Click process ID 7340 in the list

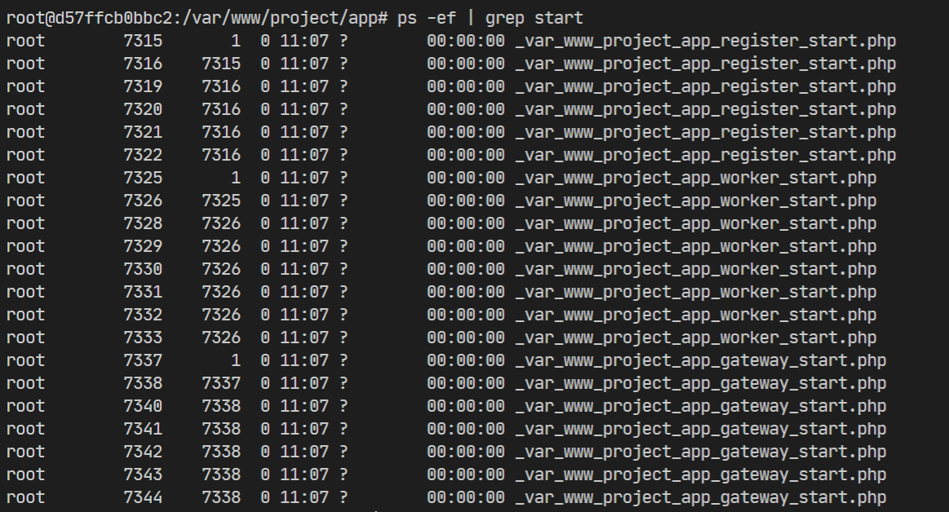143,406
